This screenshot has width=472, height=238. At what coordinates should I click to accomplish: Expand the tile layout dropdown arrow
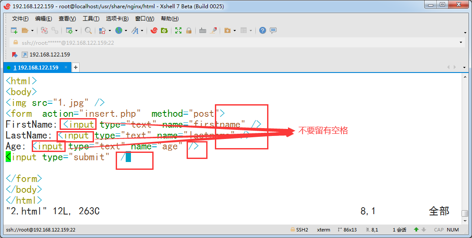251,31
